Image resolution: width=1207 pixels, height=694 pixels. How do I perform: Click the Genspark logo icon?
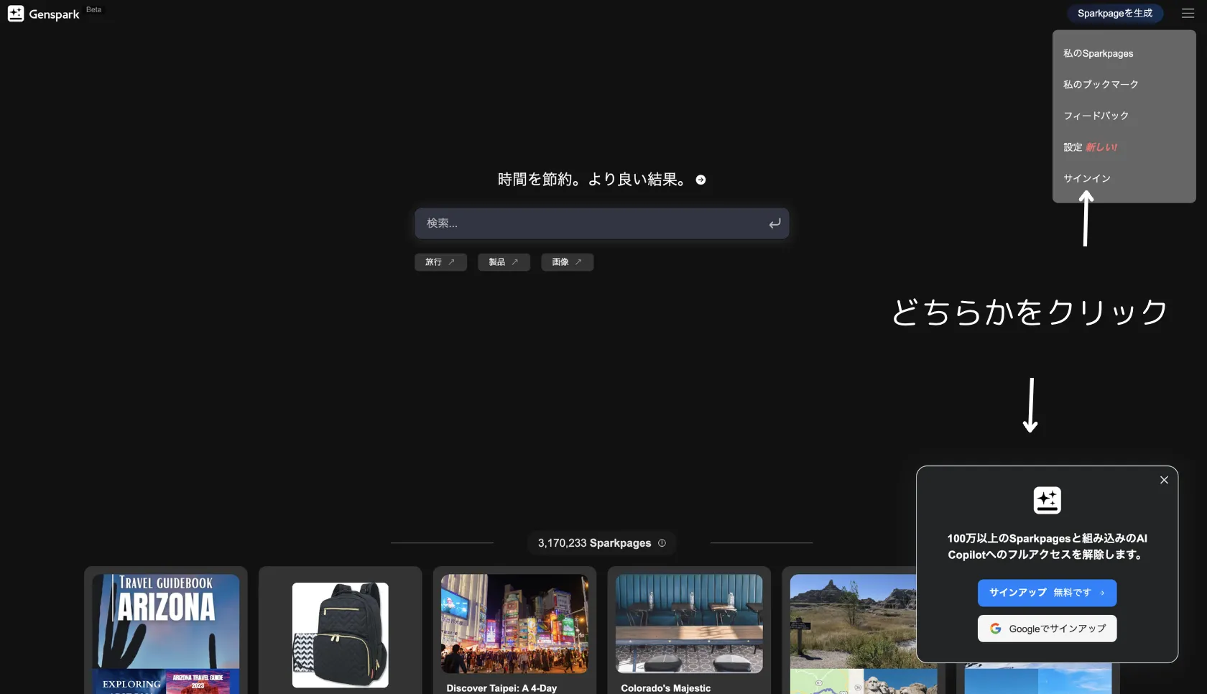[16, 14]
